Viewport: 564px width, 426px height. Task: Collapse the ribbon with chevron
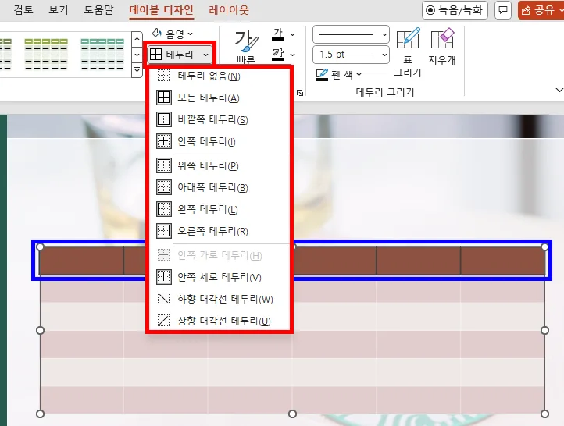point(559,91)
